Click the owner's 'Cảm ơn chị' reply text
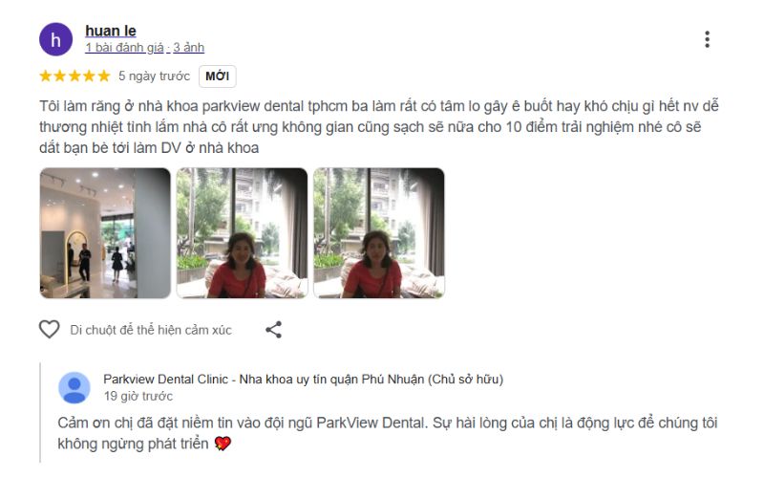This screenshot has height=478, width=764. 388,433
